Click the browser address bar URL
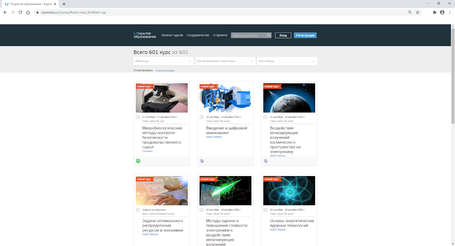 tap(73, 12)
